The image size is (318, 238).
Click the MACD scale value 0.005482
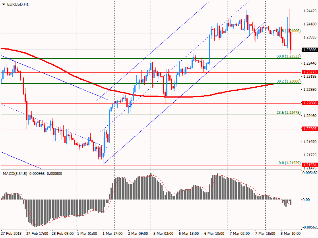click(310, 173)
